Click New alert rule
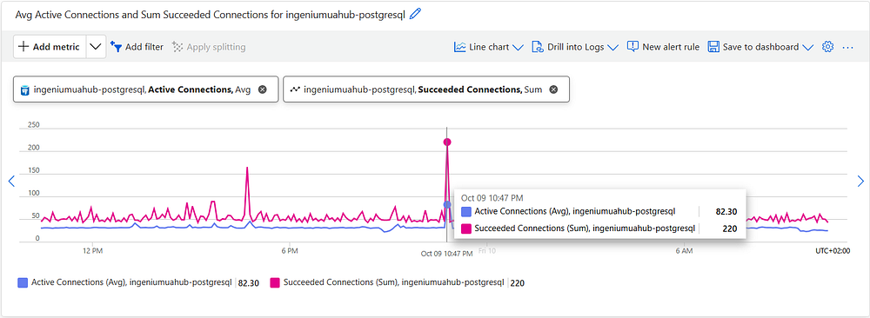This screenshot has width=870, height=318. point(664,47)
